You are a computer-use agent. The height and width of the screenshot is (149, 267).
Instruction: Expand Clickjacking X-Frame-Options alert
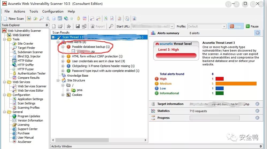coord(63,66)
